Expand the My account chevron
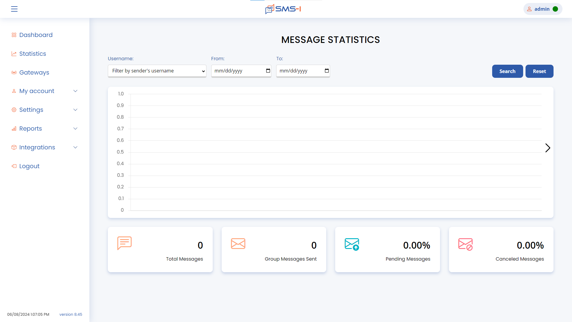572x322 pixels. [75, 91]
